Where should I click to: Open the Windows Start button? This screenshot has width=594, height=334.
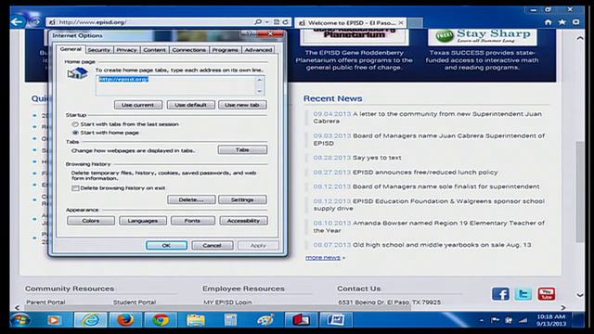pos(20,320)
